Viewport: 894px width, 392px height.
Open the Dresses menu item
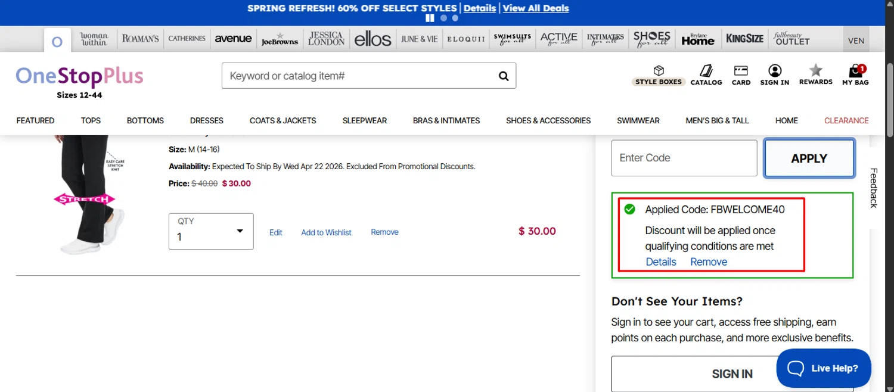click(x=207, y=120)
